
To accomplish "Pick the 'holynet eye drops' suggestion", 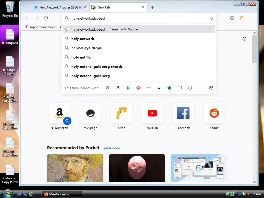I will pyautogui.click(x=139, y=48).
